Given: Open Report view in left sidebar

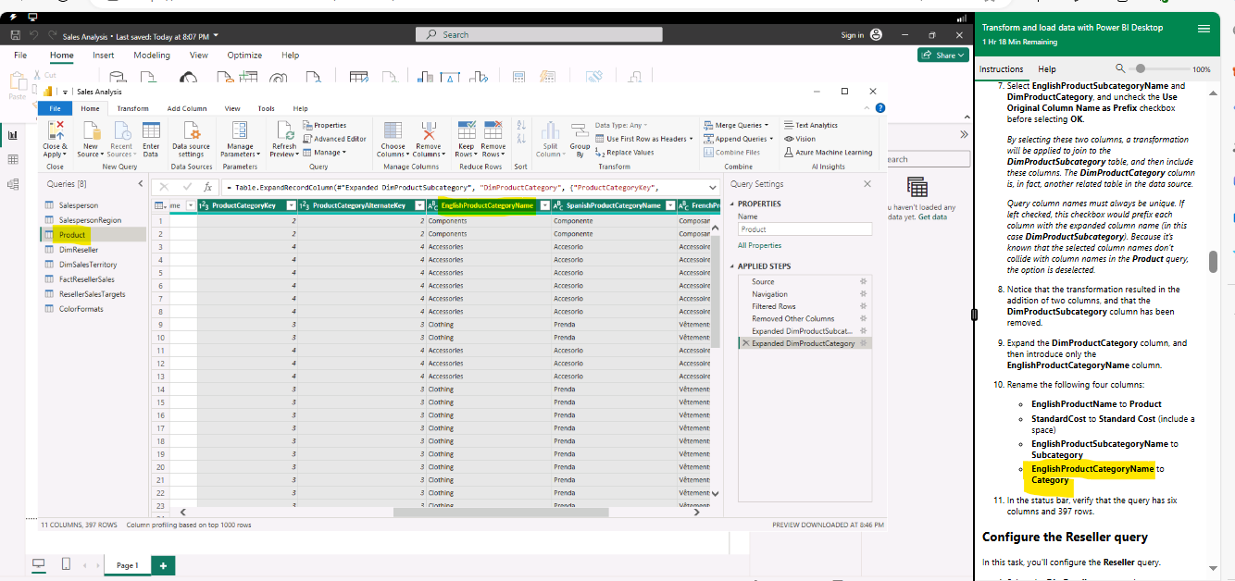Looking at the screenshot, I should coord(13,135).
